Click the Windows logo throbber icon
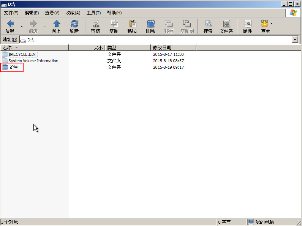Viewport: 302px width, 226px height. [293, 13]
